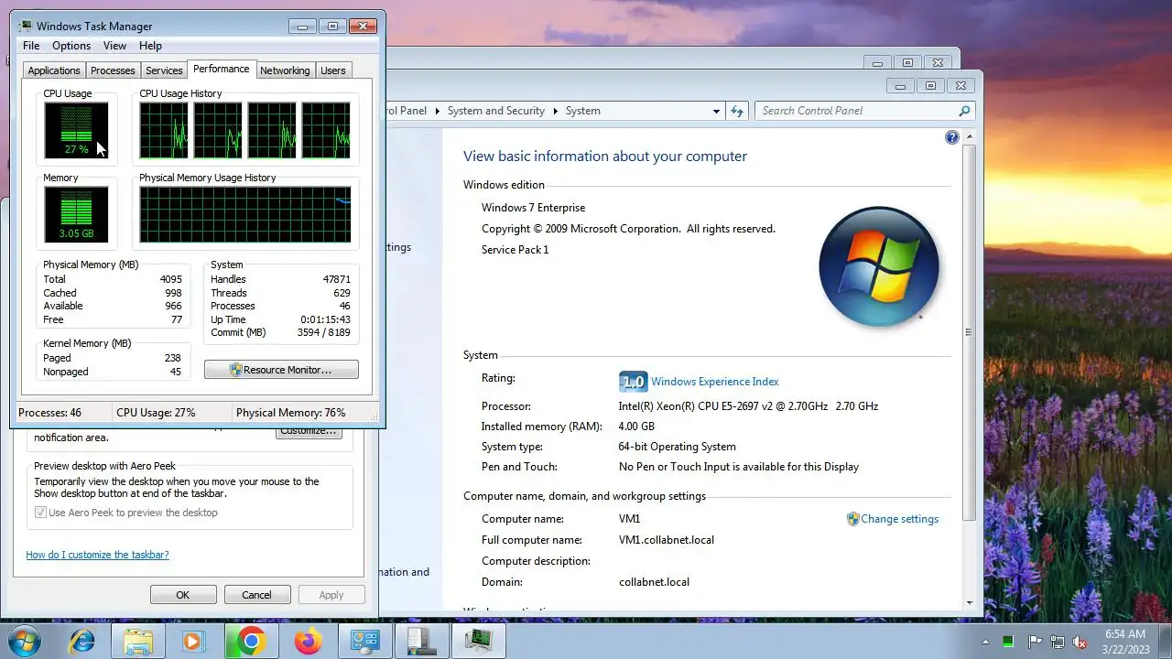The image size is (1172, 659).
Task: Open Action Center flag icon in tray
Action: [1035, 642]
